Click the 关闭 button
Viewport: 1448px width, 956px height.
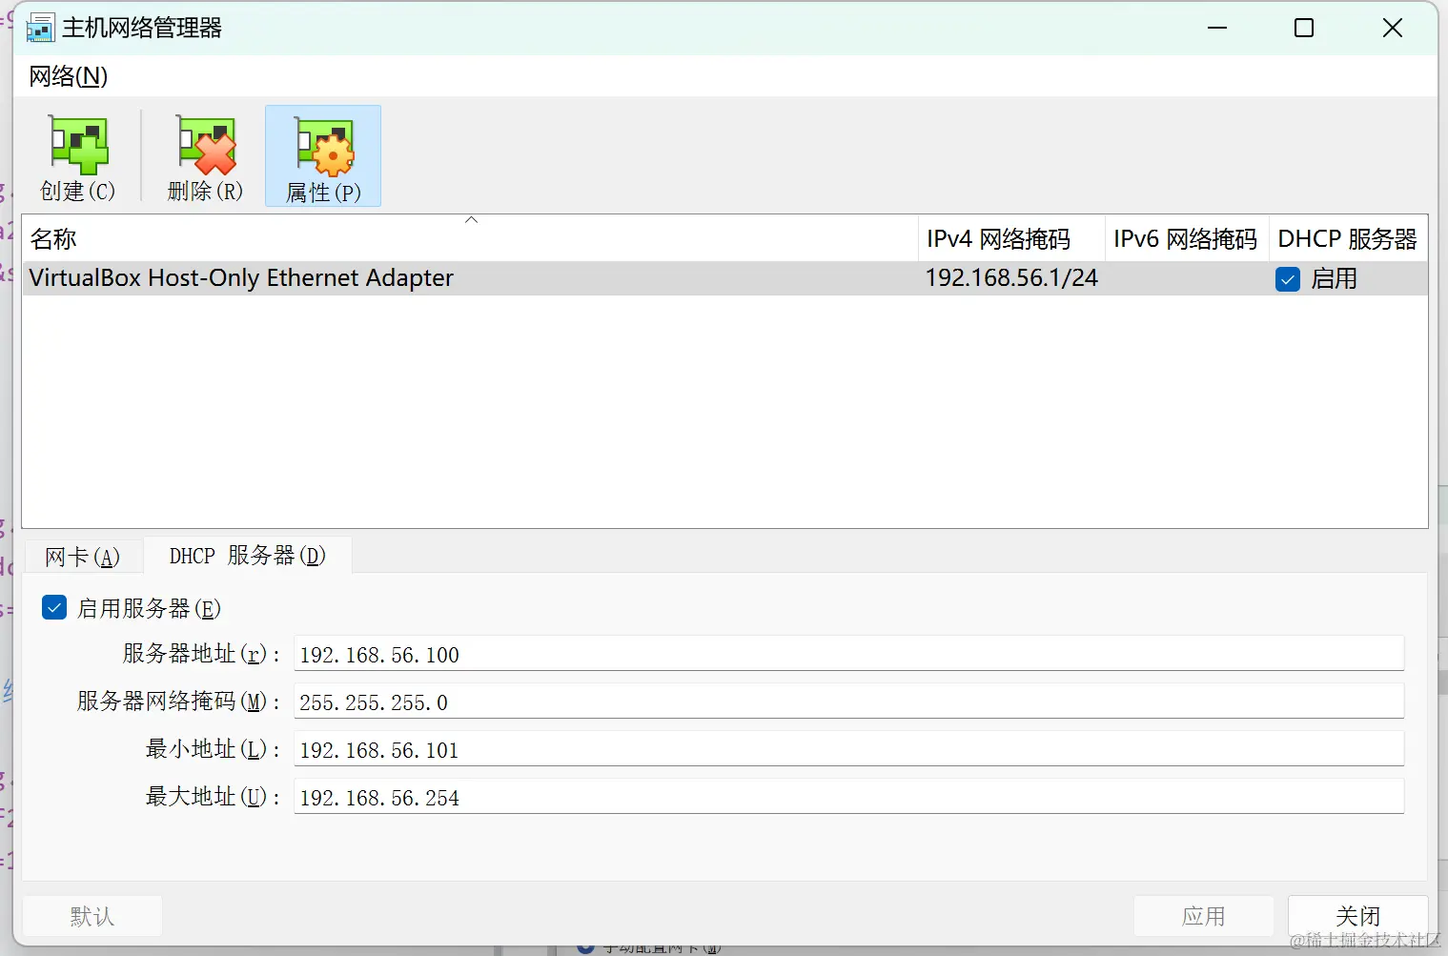click(x=1358, y=916)
